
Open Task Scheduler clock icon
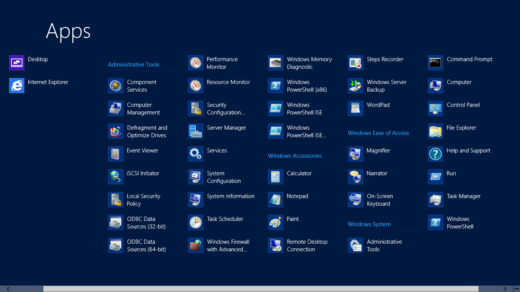pos(196,222)
